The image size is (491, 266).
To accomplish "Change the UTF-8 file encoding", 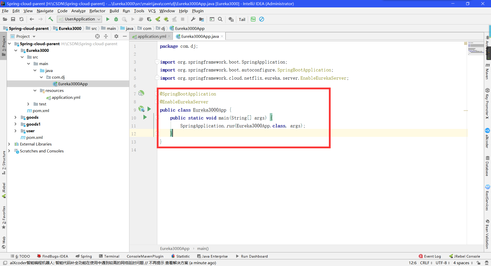I will pos(442,263).
